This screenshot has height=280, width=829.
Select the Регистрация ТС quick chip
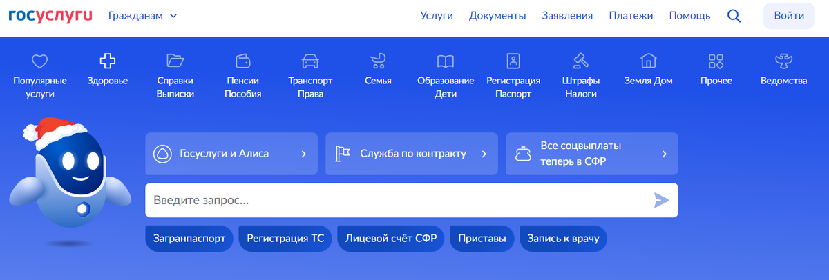285,239
